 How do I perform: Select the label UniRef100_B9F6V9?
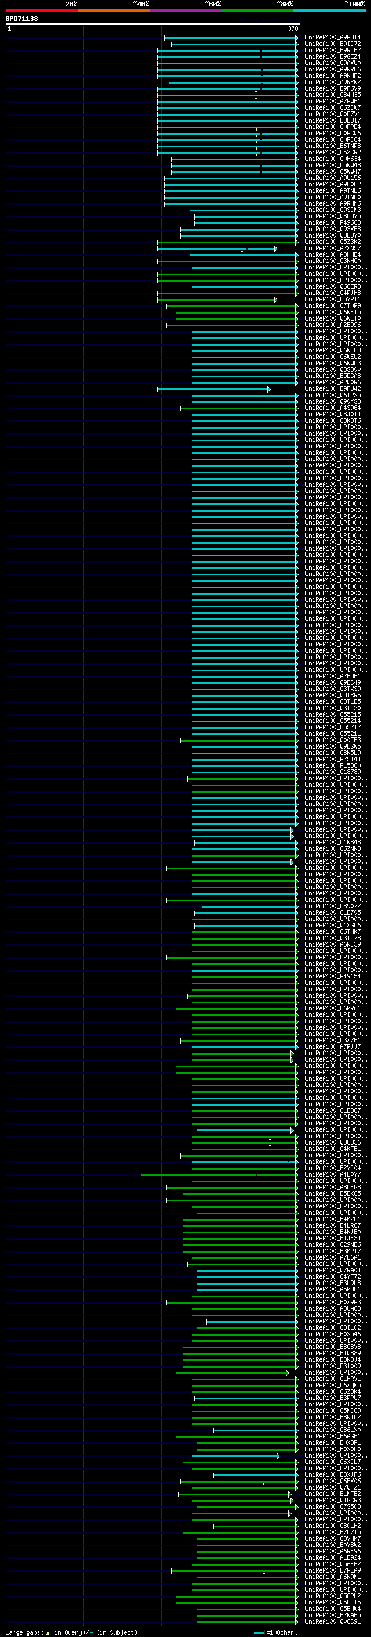[x=333, y=88]
